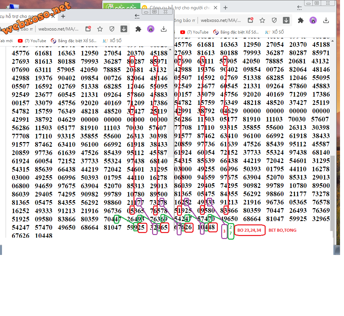Click number 12950 in the right window
Image resolution: width=344 pixels, height=316 pixels.
(252, 45)
